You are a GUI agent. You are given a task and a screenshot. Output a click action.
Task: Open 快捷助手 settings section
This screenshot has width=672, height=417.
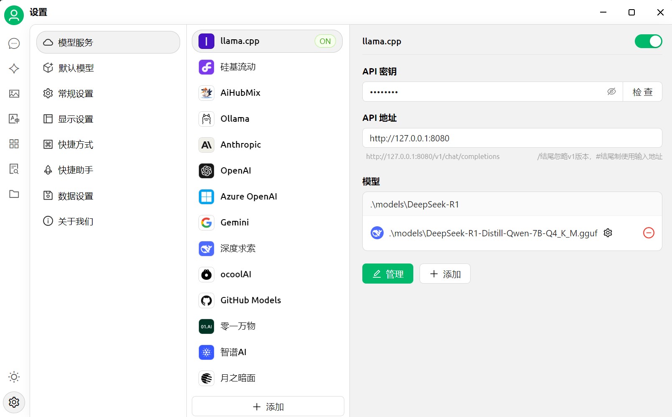coord(108,170)
